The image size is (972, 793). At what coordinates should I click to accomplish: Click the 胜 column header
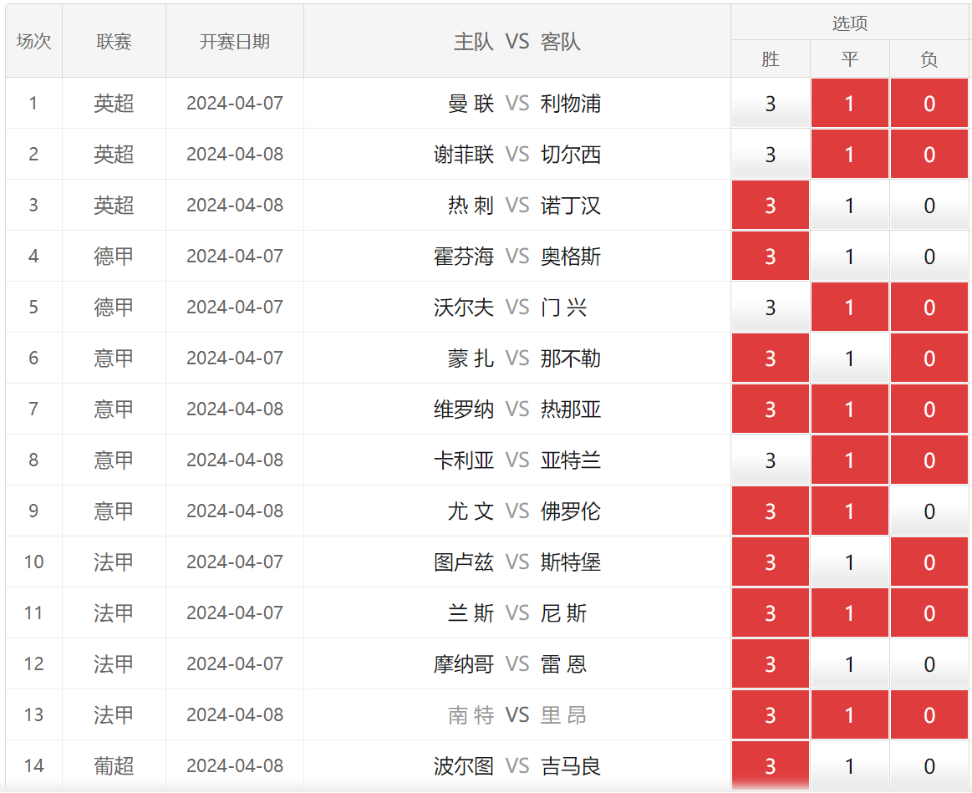(x=770, y=58)
